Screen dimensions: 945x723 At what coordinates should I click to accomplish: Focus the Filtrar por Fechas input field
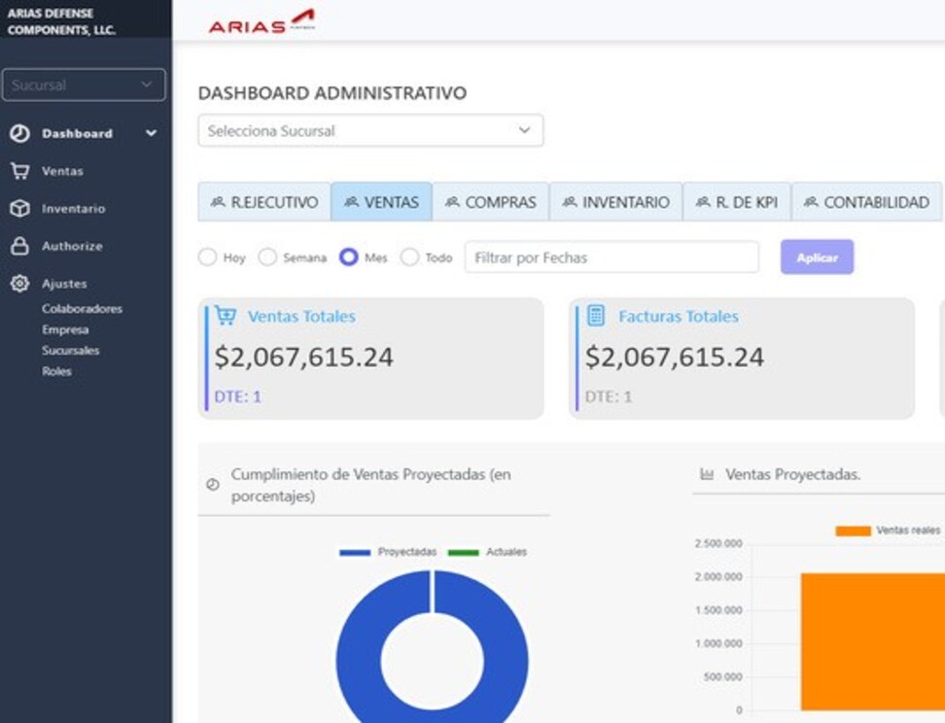tap(612, 258)
